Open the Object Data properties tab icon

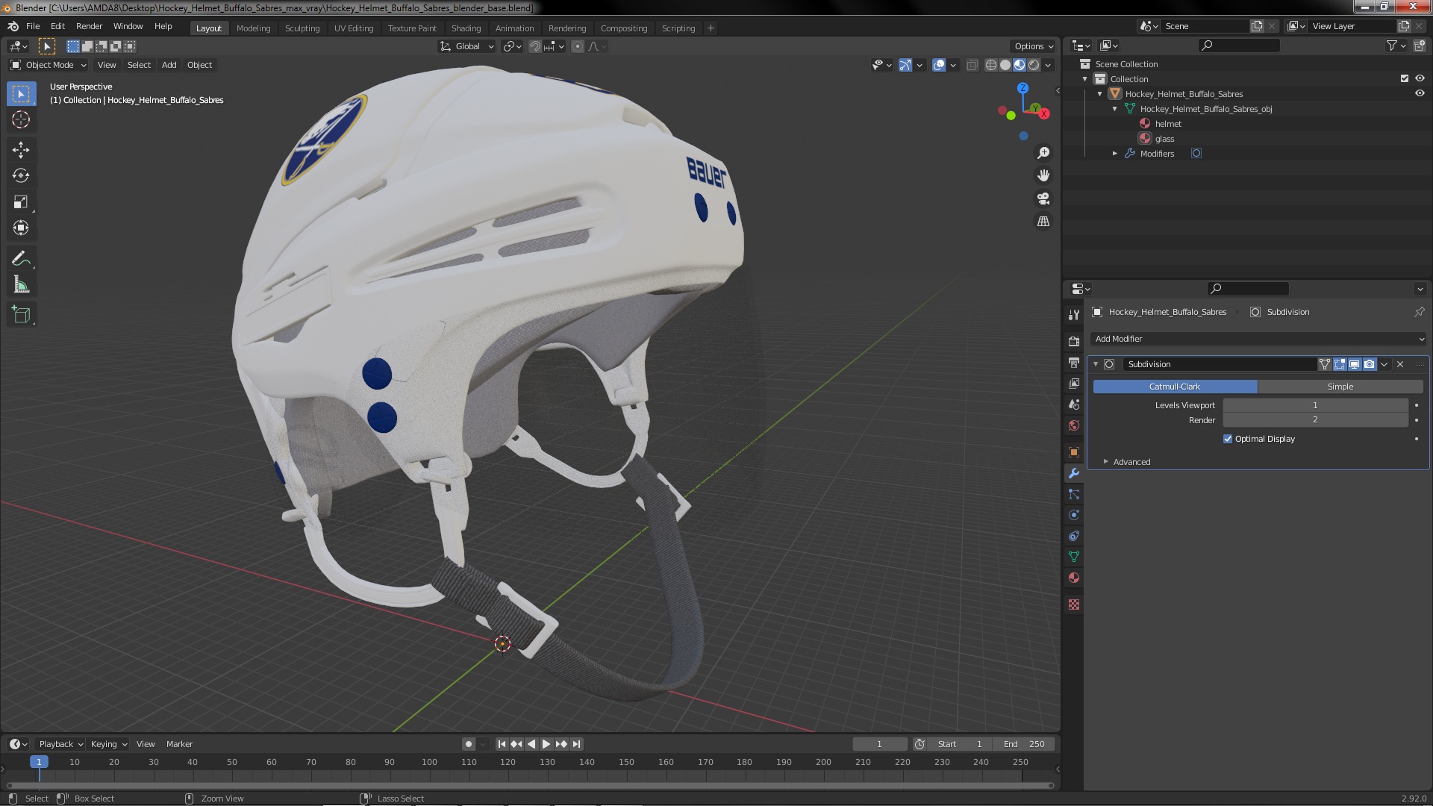tap(1074, 557)
